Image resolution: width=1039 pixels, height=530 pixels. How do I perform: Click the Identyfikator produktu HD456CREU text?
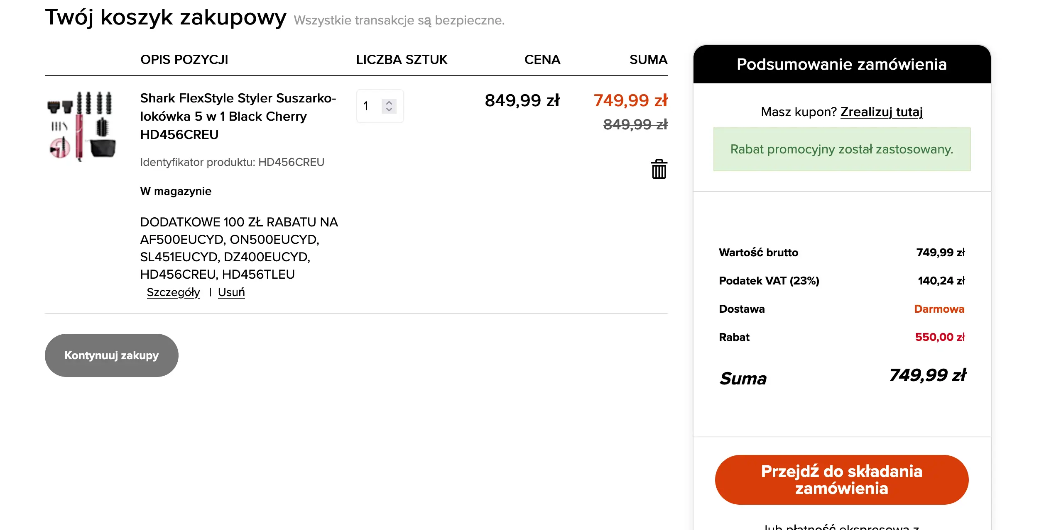point(232,162)
